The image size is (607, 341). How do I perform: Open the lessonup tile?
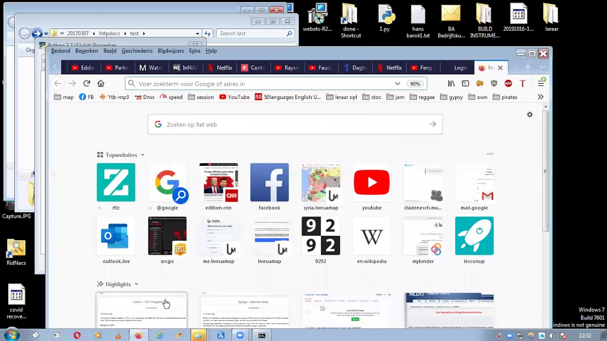tap(474, 236)
